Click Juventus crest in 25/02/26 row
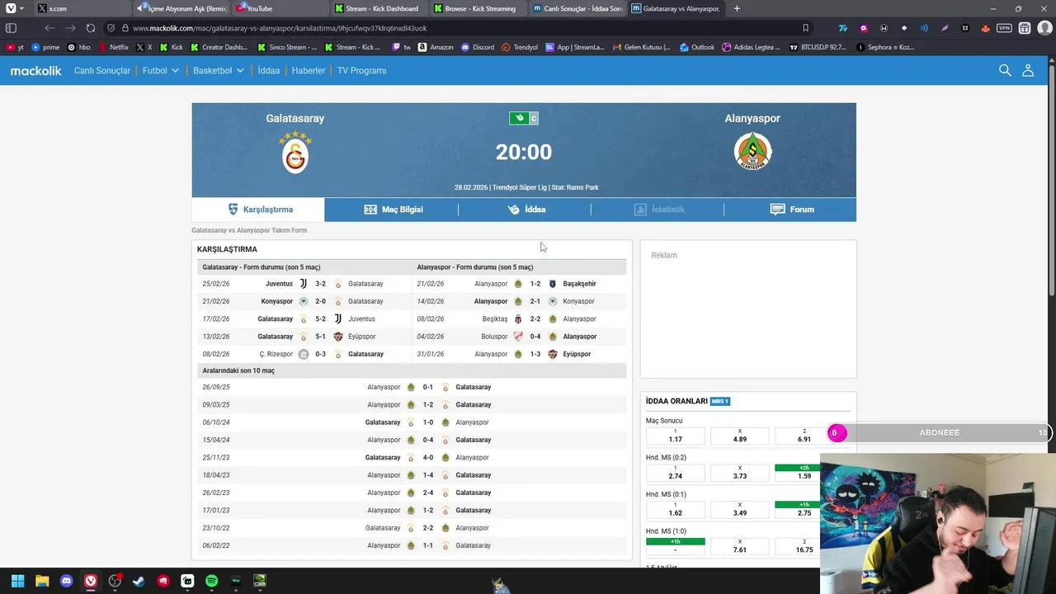Viewport: 1056px width, 594px height. click(x=304, y=284)
